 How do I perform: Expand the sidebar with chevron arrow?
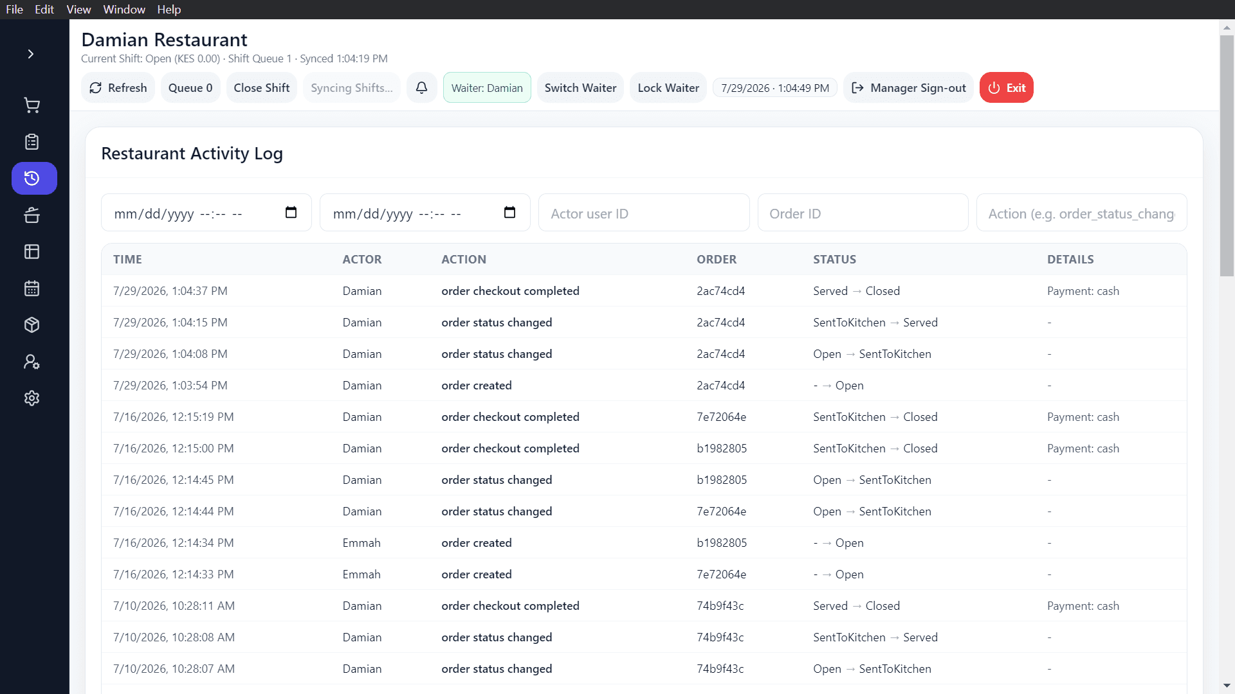tap(30, 54)
